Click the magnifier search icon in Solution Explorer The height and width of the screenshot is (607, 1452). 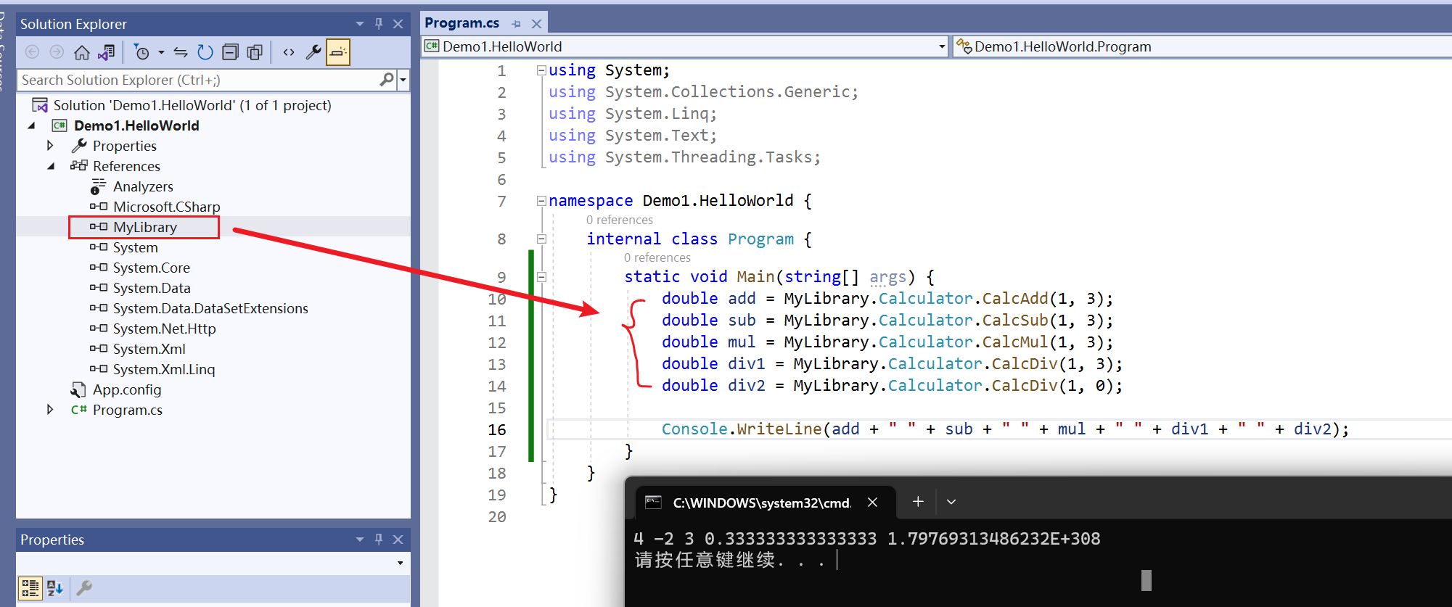(387, 80)
